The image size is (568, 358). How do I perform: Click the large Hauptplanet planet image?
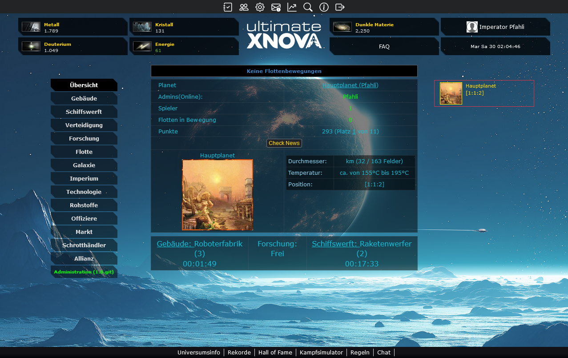[218, 195]
